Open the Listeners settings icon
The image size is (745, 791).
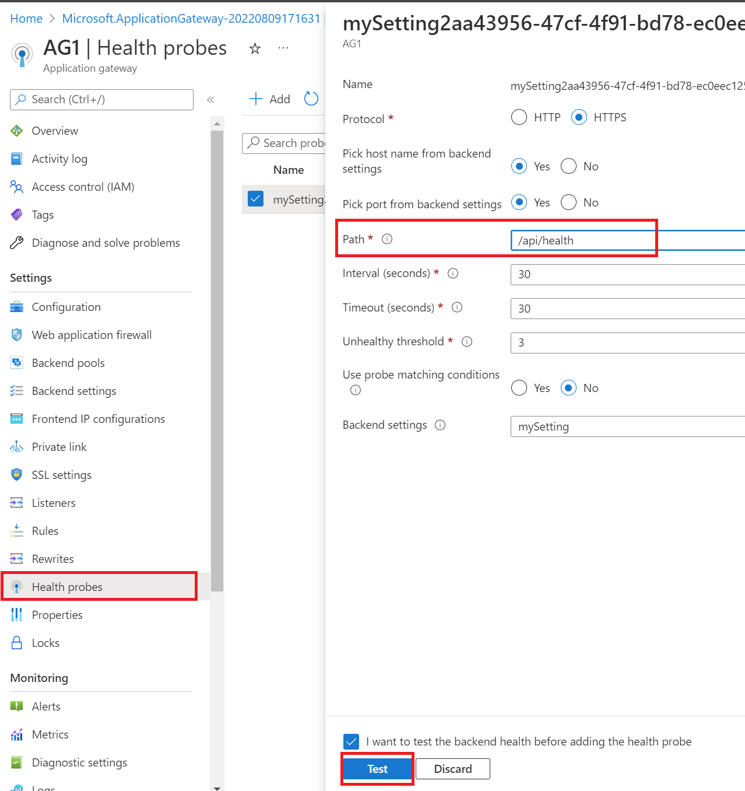tap(16, 502)
